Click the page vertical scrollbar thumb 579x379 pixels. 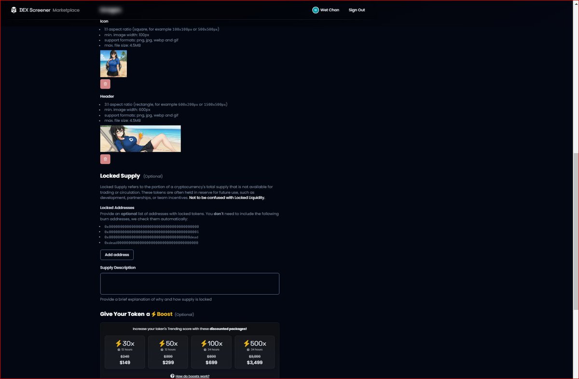pyautogui.click(x=576, y=231)
